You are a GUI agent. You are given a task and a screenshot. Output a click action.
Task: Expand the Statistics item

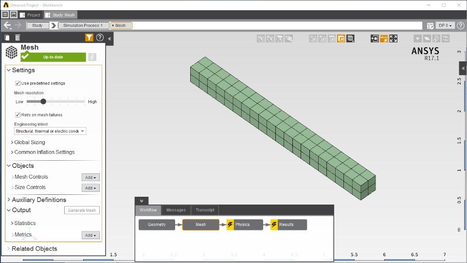pos(12,223)
